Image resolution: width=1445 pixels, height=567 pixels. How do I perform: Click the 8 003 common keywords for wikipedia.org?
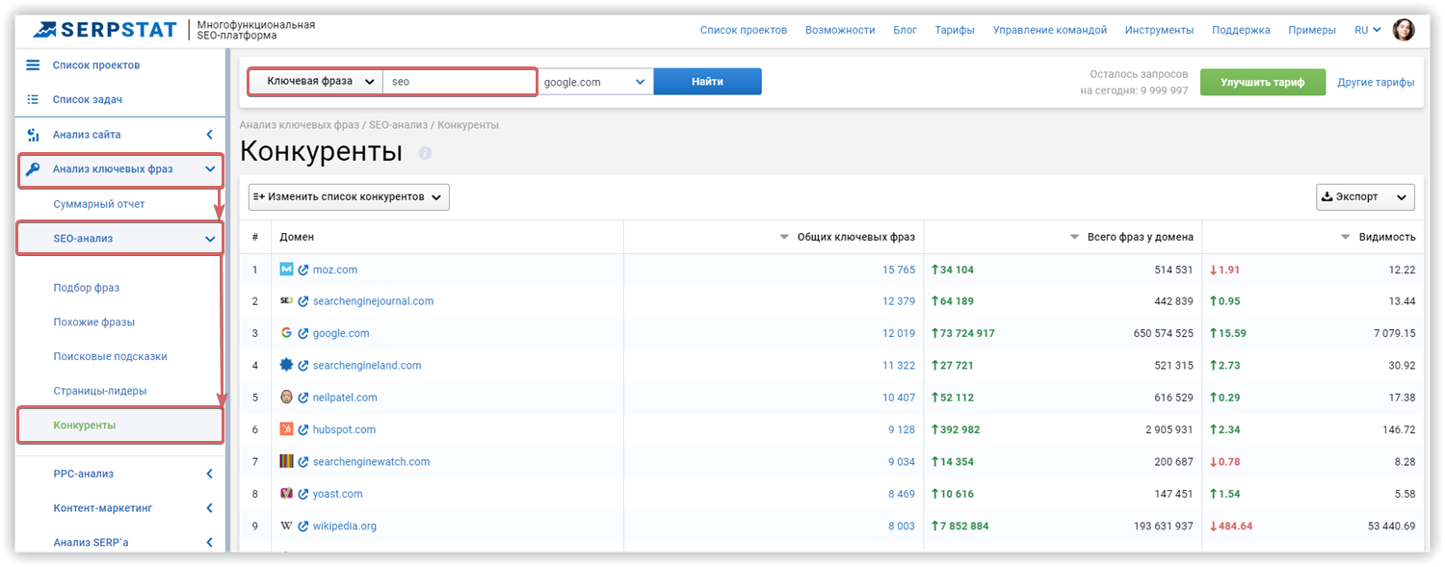click(x=902, y=527)
